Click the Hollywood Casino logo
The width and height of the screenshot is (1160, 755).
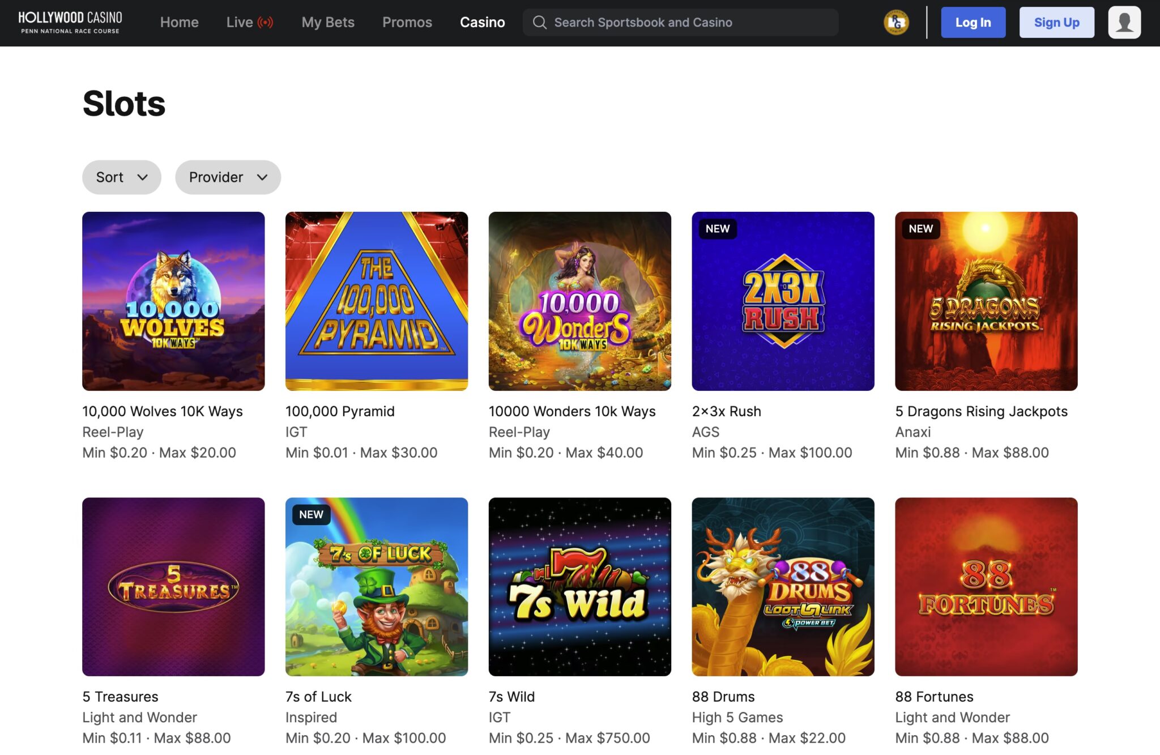(70, 23)
